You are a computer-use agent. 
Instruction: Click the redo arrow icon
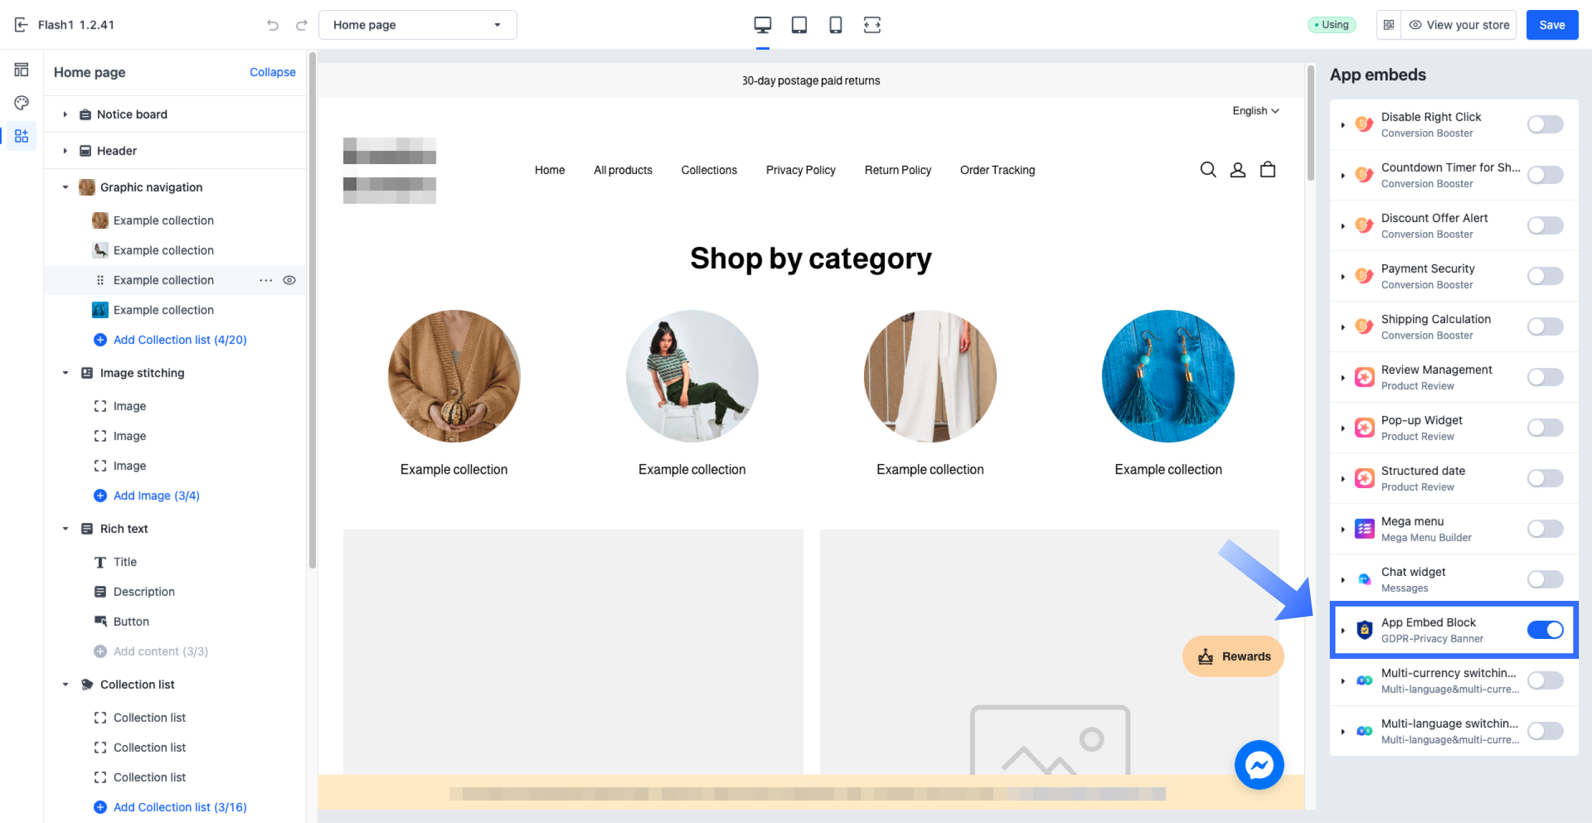302,25
